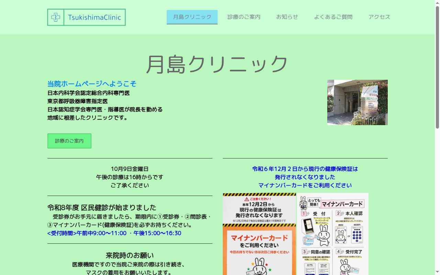This screenshot has width=440, height=275.
Task: Click the 来院時のお願い heading
Action: tap(130, 255)
